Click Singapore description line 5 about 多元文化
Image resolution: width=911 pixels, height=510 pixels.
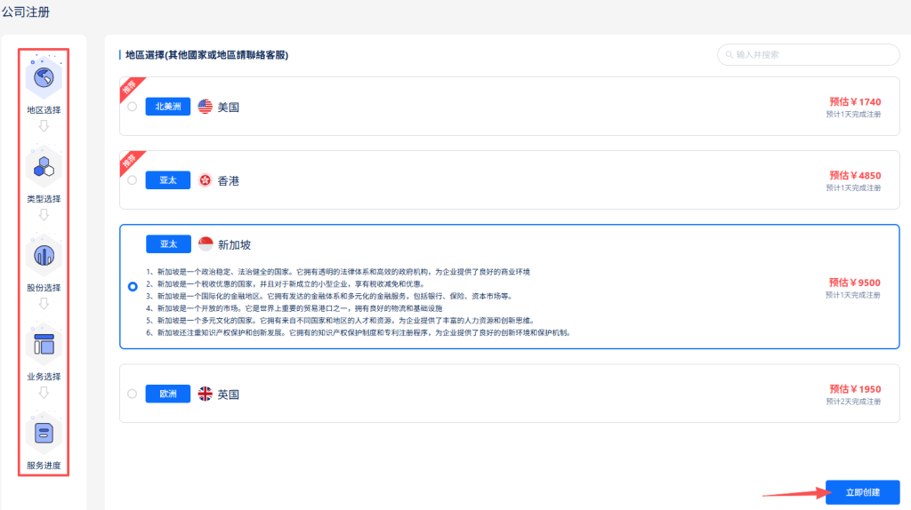(x=341, y=320)
